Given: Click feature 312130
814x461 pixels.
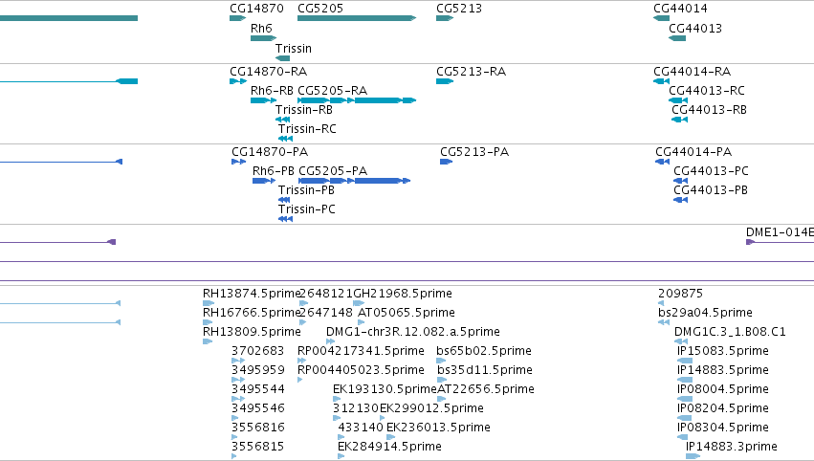Looking at the screenshot, I should (x=356, y=409).
